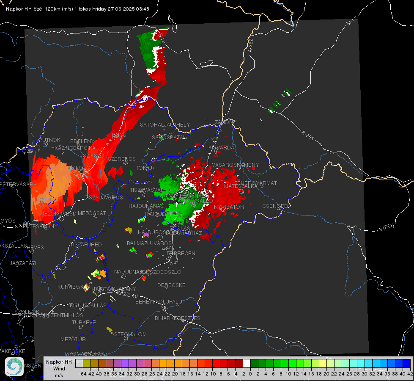Click the KAZINCBARCIKA city label
The width and height of the screenshot is (414, 381).
coord(75,148)
